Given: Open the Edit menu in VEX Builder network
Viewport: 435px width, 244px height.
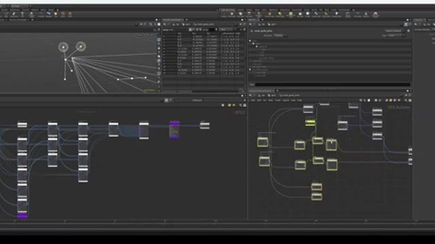Looking at the screenshot, I should [259, 100].
